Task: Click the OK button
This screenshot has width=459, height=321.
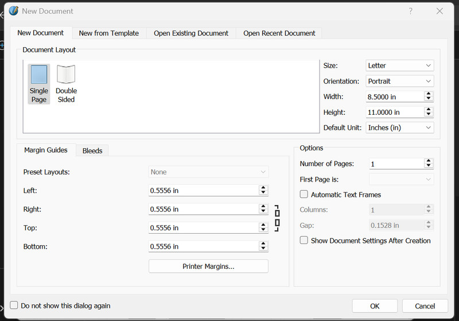Action: [375, 306]
